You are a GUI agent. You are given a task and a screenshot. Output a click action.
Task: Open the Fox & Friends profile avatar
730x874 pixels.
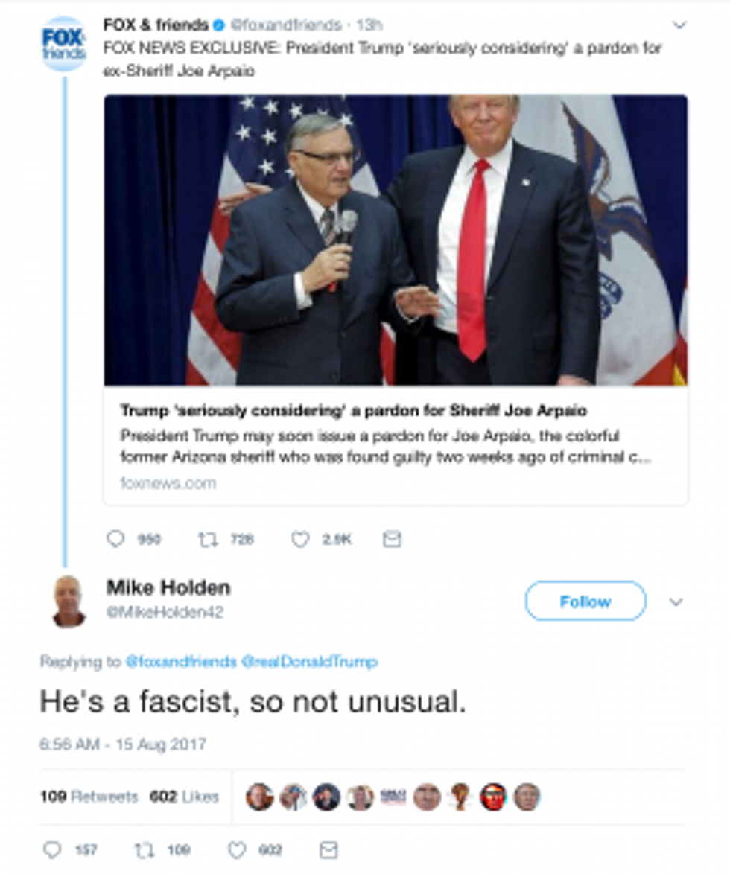pos(63,43)
